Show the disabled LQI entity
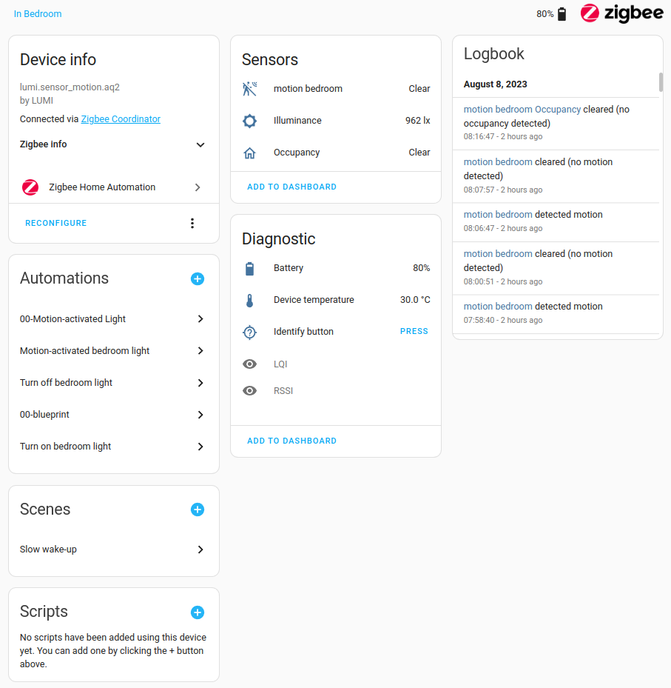Image resolution: width=671 pixels, height=688 pixels. click(x=249, y=364)
